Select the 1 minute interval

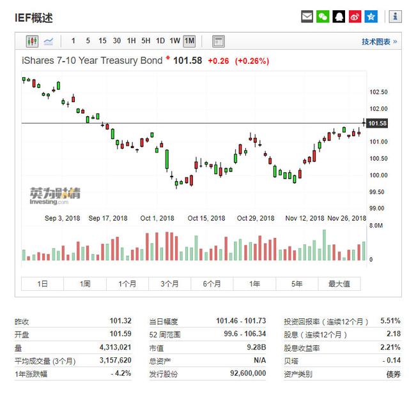[x=73, y=41]
